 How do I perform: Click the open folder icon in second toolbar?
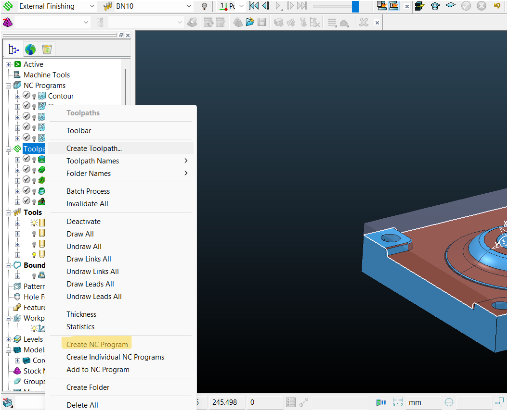pos(250,22)
